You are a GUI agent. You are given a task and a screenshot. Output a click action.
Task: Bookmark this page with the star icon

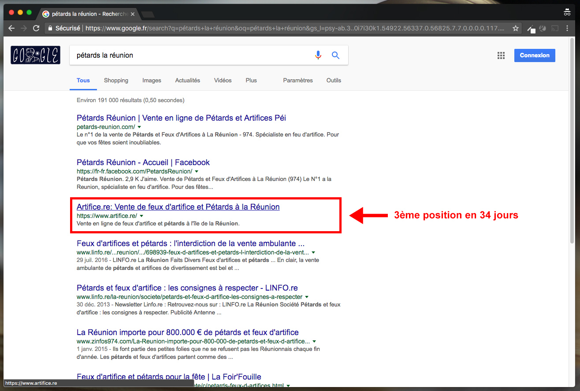click(x=515, y=28)
